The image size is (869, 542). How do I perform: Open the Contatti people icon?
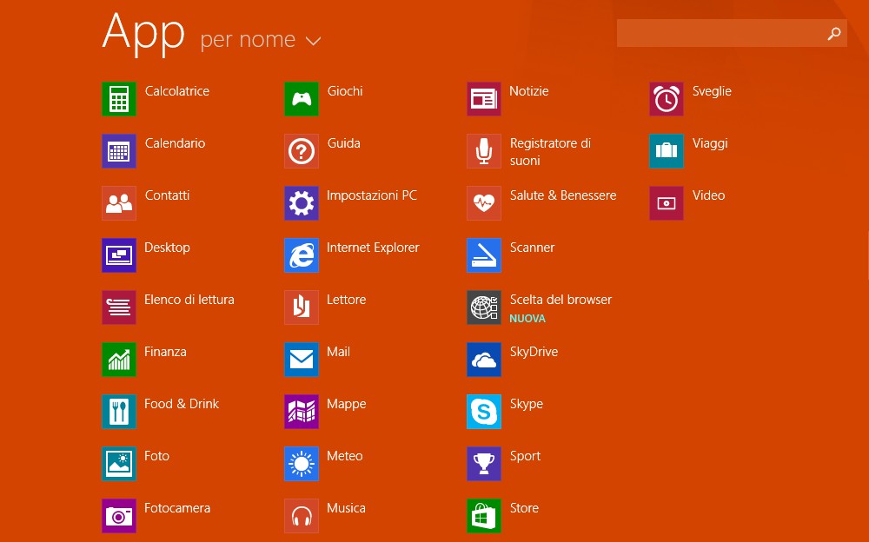(x=118, y=203)
